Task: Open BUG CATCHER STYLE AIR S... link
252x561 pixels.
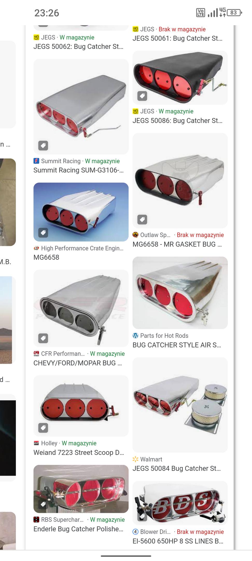Action: (177, 345)
